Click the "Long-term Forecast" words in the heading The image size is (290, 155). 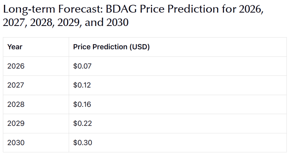[x=52, y=10]
